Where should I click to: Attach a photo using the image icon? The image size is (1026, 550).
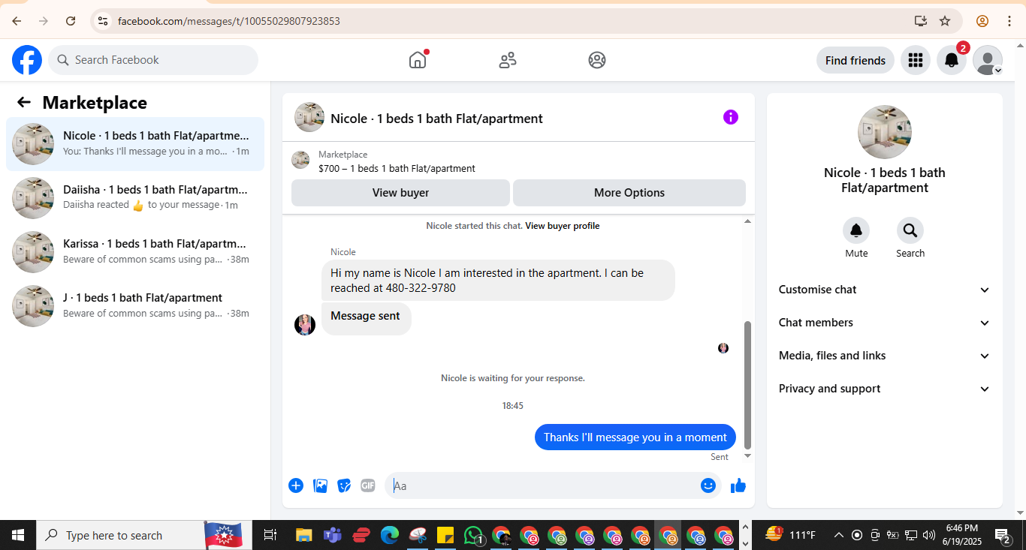tap(320, 485)
